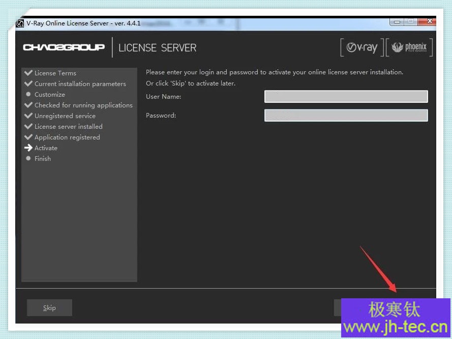Click the Chaos Group logo
452x339 pixels.
64,47
